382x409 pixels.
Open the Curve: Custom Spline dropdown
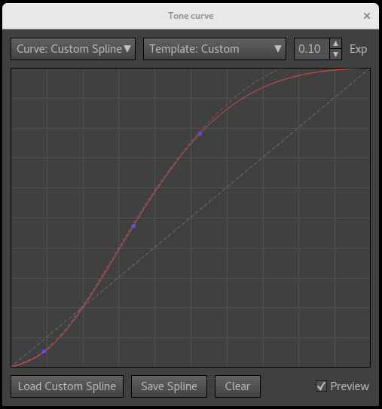click(x=73, y=49)
